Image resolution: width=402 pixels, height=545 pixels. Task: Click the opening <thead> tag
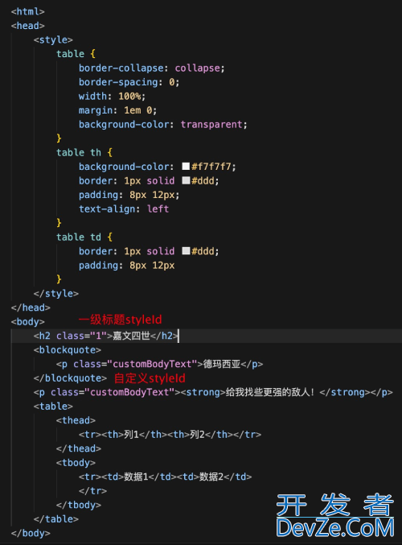76,420
